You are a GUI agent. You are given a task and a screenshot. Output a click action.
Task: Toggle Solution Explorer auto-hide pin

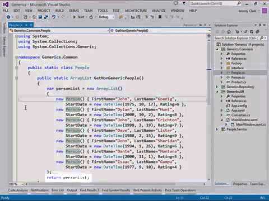click(x=260, y=25)
